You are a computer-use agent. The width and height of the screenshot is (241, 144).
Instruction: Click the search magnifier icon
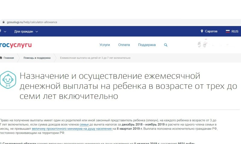pyautogui.click(x=165, y=45)
